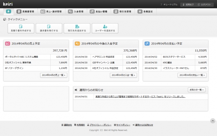Click footer サイトポリシー icon
Image resolution: width=217 pixels, height=136 pixels.
(115, 125)
